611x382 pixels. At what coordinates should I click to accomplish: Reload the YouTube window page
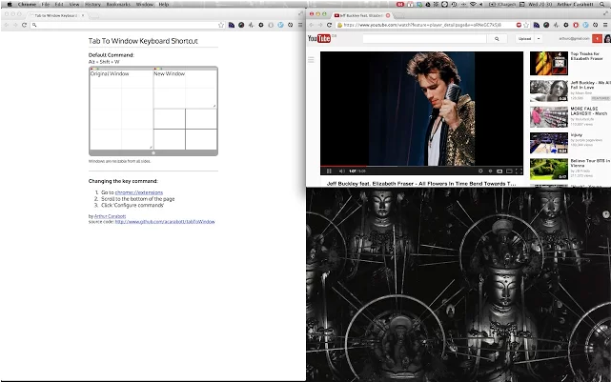tap(329, 25)
